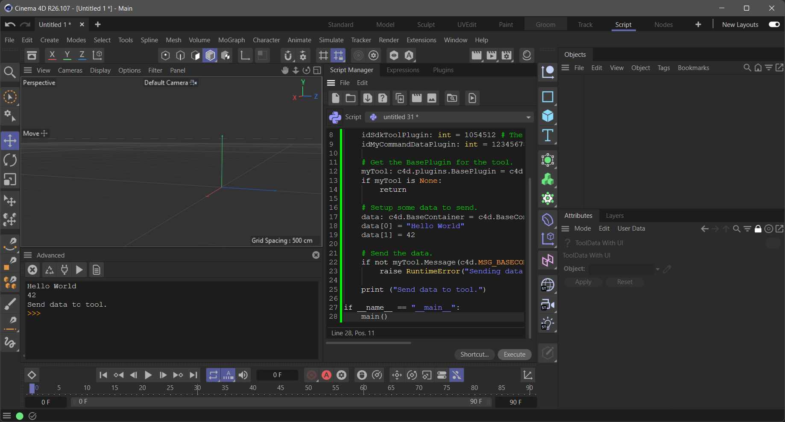Search in the Objects manager
This screenshot has width=785, height=422.
(747, 67)
